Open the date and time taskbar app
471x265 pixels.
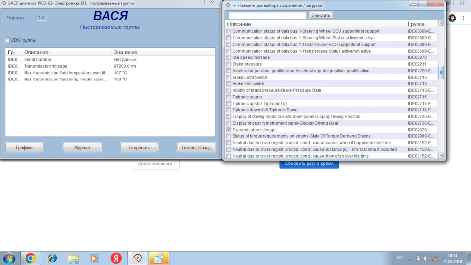coord(159,258)
